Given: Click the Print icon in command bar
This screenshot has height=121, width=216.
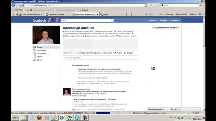Looking at the screenshot, I should click(161, 14).
